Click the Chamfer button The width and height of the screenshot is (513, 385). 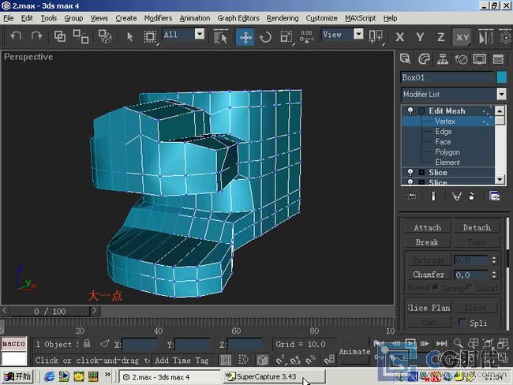429,275
